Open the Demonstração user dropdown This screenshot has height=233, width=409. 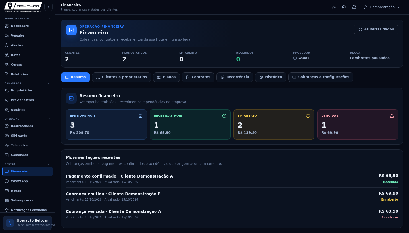[382, 7]
